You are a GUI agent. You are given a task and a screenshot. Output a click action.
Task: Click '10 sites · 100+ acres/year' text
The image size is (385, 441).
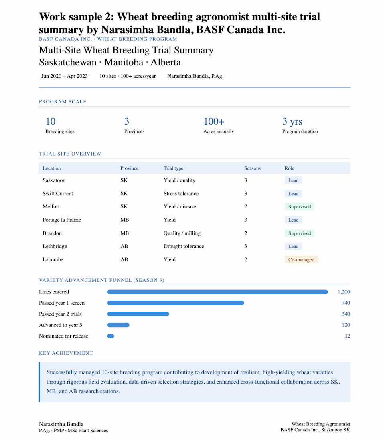point(128,76)
